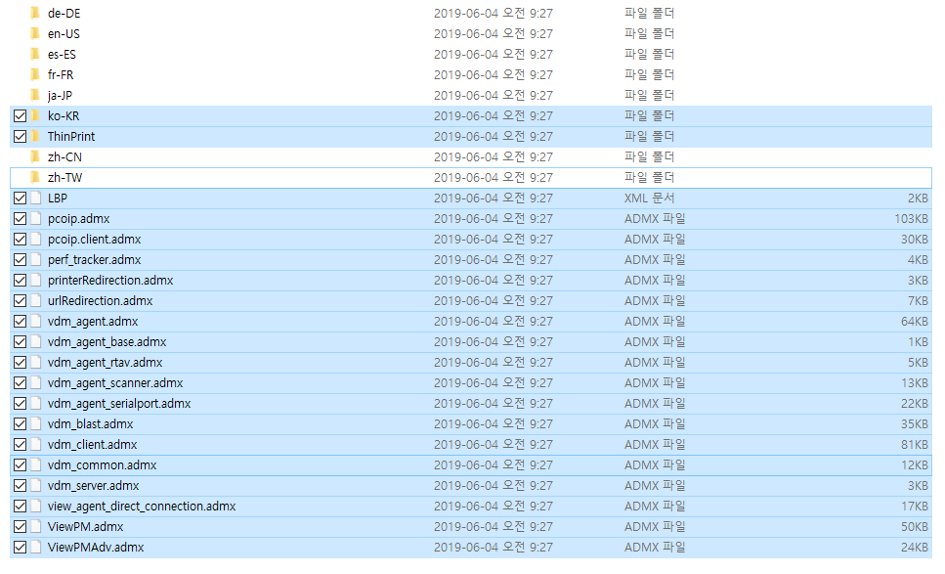
Task: Toggle the ViewPMAdv.admx checkbox
Action: pyautogui.click(x=20, y=547)
